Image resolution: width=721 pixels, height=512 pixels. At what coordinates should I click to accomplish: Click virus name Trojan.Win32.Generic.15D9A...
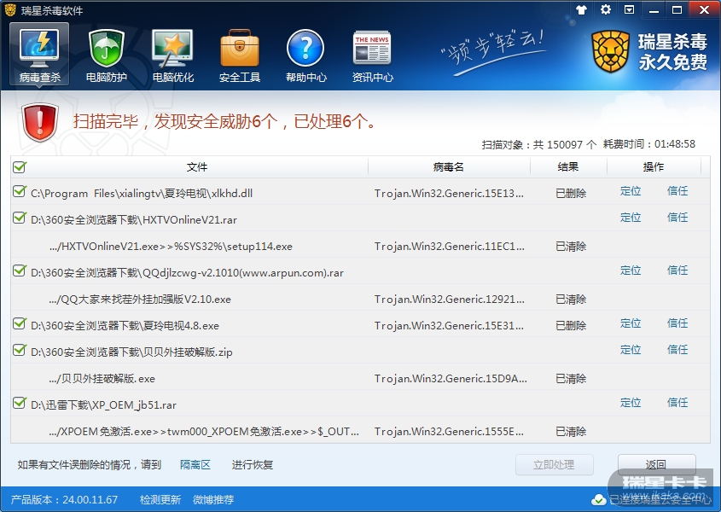tap(451, 378)
